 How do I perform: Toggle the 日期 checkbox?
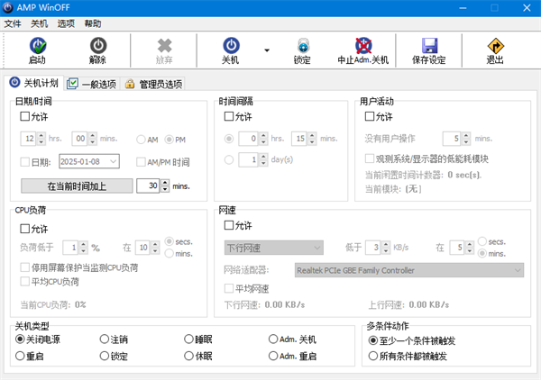point(25,162)
